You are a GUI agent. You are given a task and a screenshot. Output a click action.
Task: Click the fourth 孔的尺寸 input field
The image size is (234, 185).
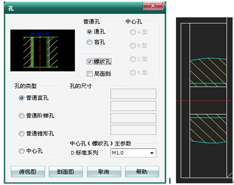coord(133,130)
